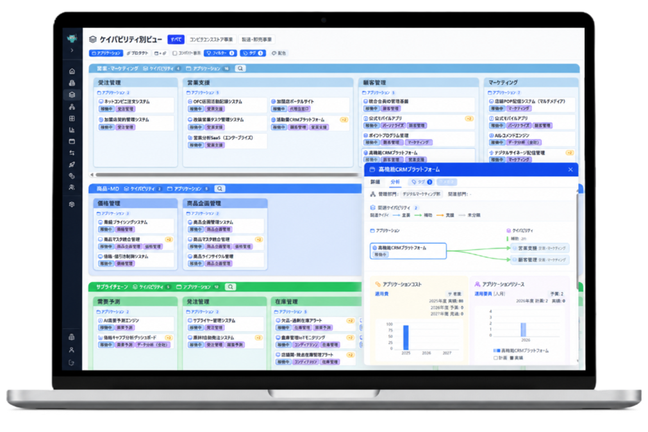Viewport: 648px width, 432px height.
Task: Open the link chain icon in sidebar
Action: click(x=72, y=176)
